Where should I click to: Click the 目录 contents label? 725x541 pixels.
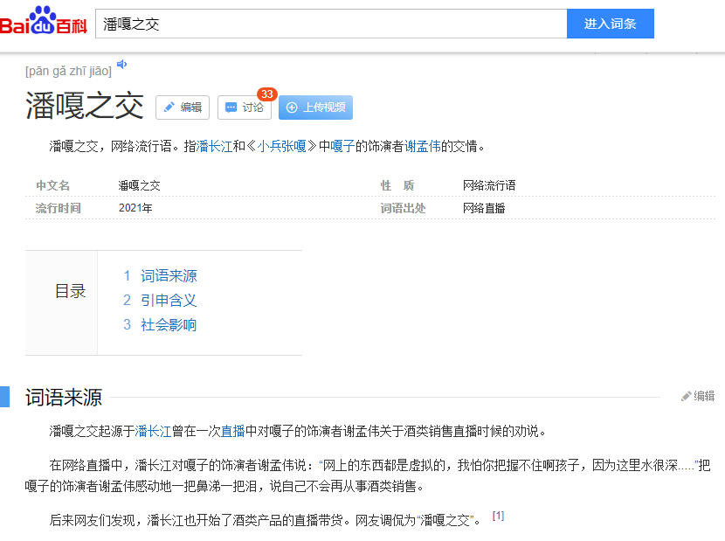[x=70, y=291]
